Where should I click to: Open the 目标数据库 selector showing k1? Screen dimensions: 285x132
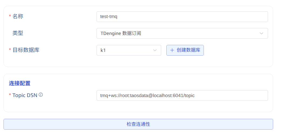(129, 50)
